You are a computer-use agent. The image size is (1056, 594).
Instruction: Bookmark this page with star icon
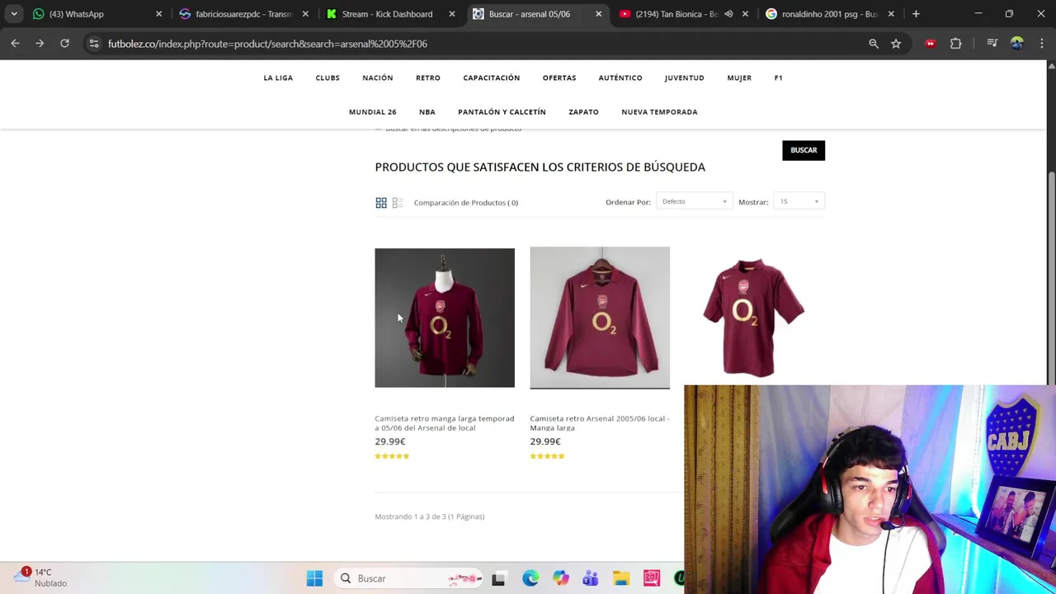click(x=896, y=44)
